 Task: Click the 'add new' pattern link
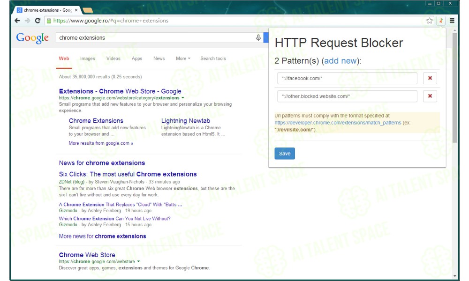(340, 60)
